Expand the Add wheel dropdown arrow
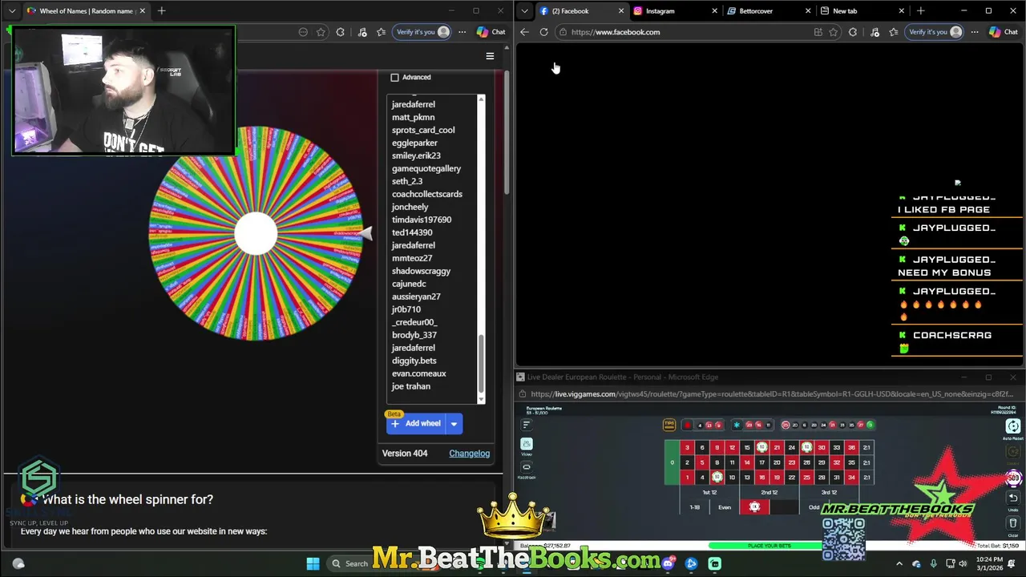This screenshot has height=577, width=1026. click(454, 424)
